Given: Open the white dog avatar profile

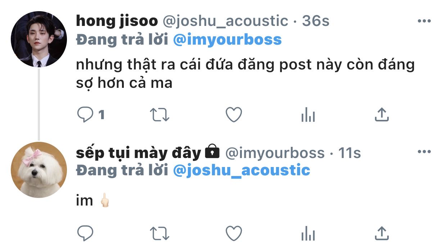Looking at the screenshot, I should 39,170.
